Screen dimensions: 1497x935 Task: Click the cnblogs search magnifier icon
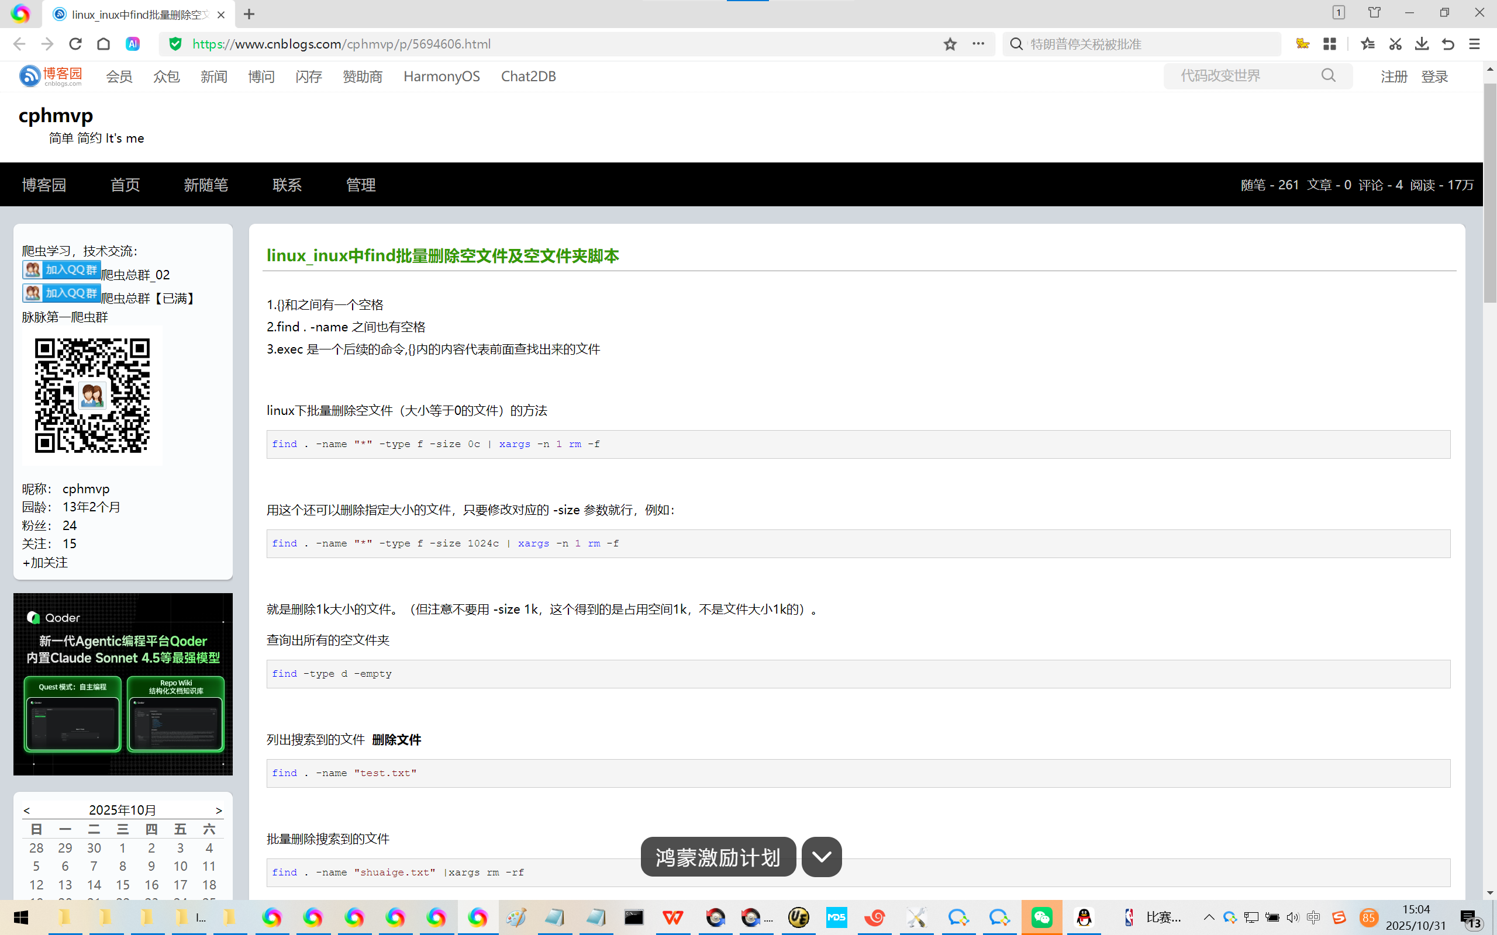[1328, 75]
